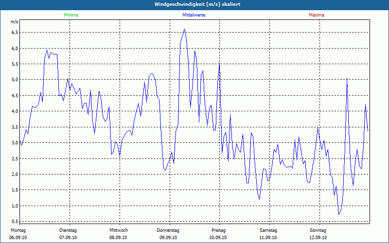Click the 0,5 y-axis value
Screen dimensions: 389x243
pyautogui.click(x=15, y=221)
